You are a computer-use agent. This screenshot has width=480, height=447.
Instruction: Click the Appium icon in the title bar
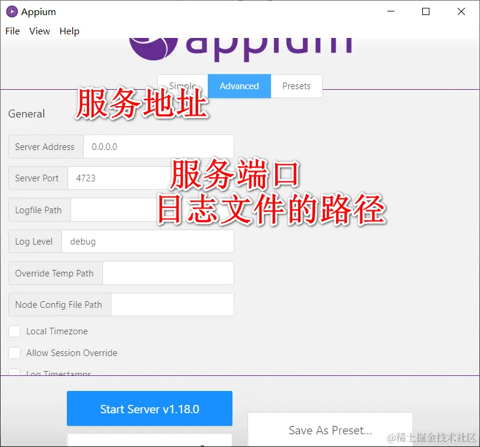click(12, 11)
